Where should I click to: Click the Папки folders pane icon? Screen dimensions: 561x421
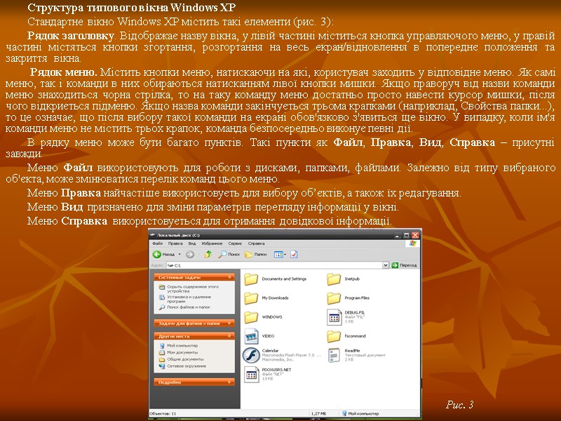249,255
